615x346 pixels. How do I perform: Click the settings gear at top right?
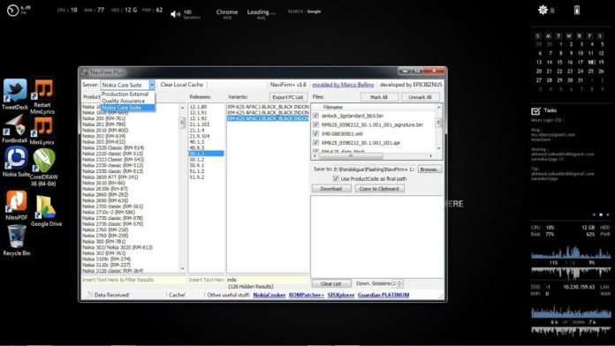coord(543,10)
